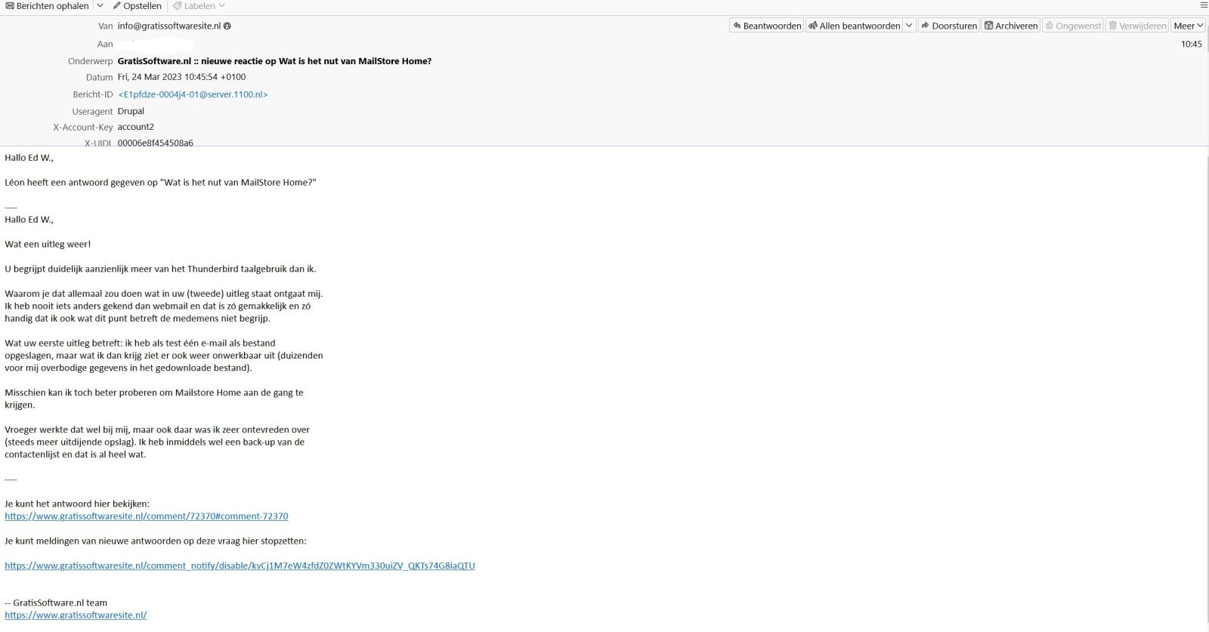The height and width of the screenshot is (632, 1209).
Task: Forward the email with Doorsturen
Action: pos(948,26)
